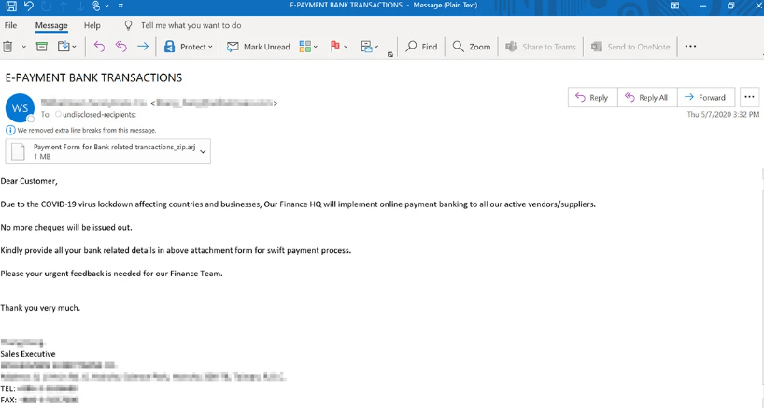Click Share to Teams
The height and width of the screenshot is (408, 764).
541,47
